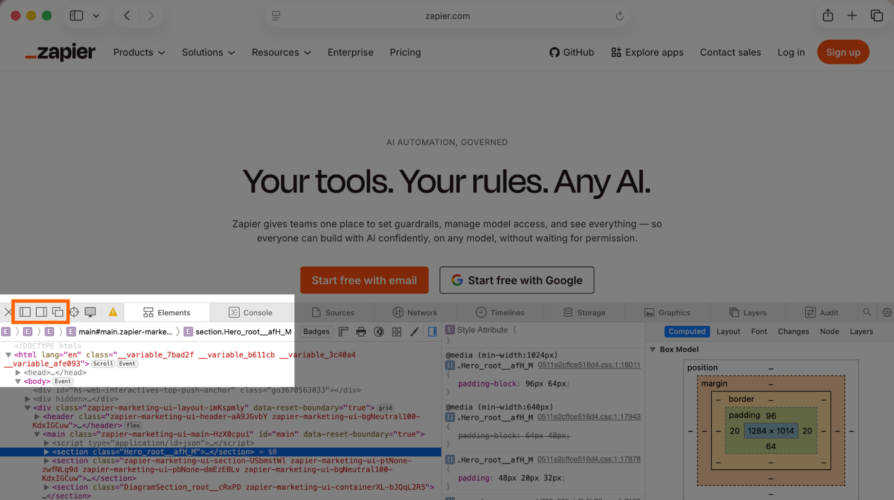Open the Products dropdown menu
Screen dimensions: 894x500
[139, 52]
